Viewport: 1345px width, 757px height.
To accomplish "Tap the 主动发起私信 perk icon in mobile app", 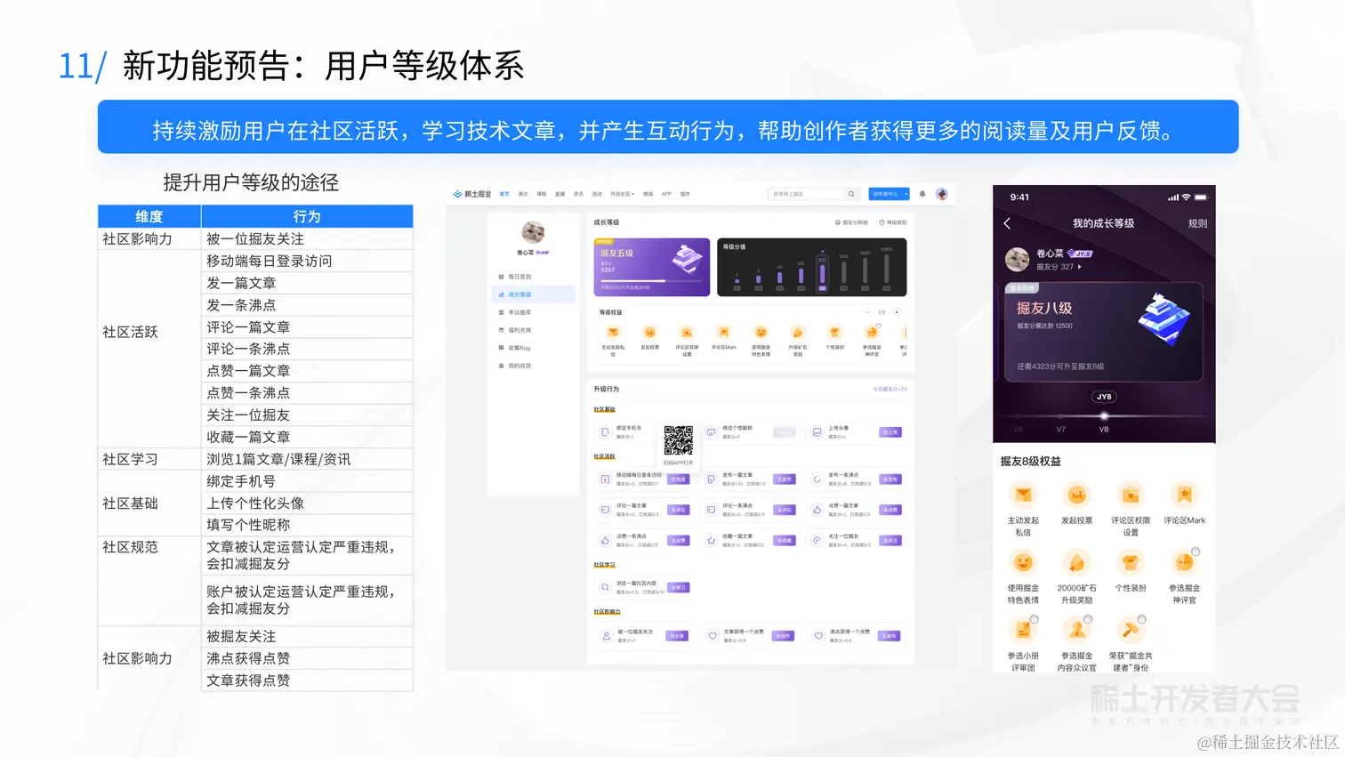I will [x=1023, y=495].
